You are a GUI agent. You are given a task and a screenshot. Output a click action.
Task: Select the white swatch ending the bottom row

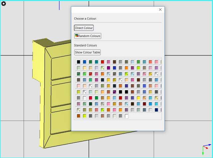(x=126, y=116)
